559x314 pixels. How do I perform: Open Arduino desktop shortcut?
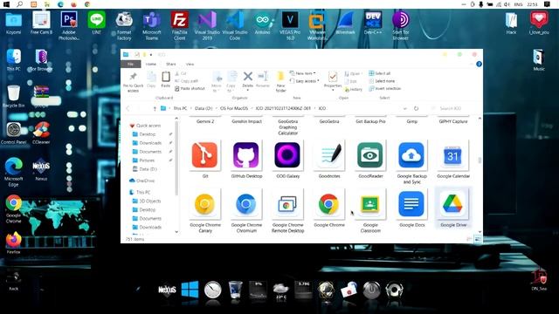click(x=262, y=23)
